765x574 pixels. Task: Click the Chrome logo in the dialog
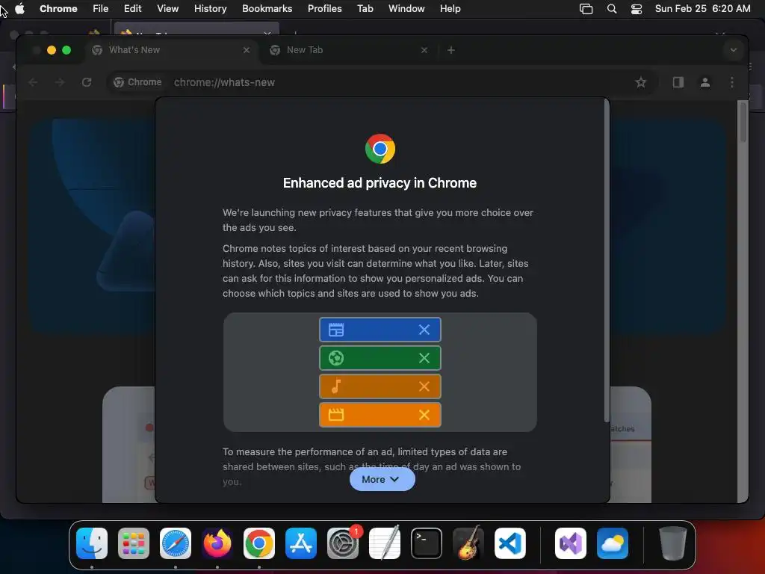380,149
